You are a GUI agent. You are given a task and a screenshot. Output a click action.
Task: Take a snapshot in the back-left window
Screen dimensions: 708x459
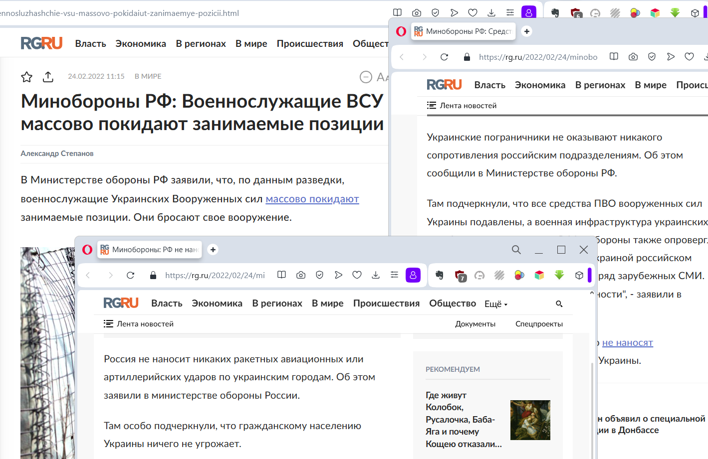click(417, 12)
